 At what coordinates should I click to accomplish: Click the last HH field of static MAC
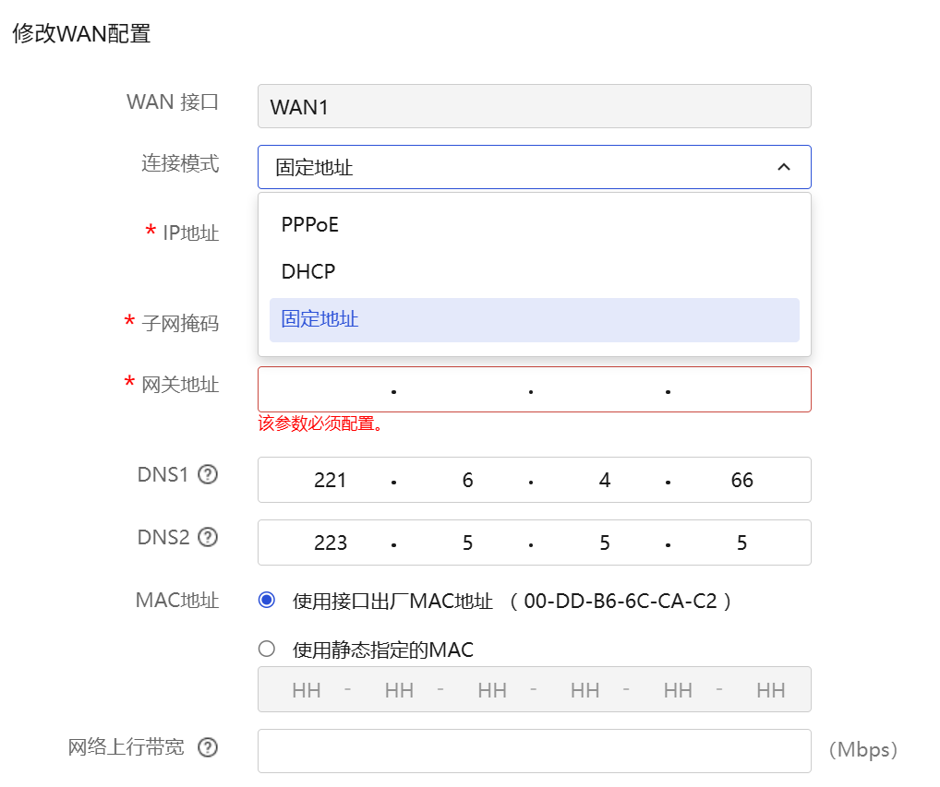point(770,690)
